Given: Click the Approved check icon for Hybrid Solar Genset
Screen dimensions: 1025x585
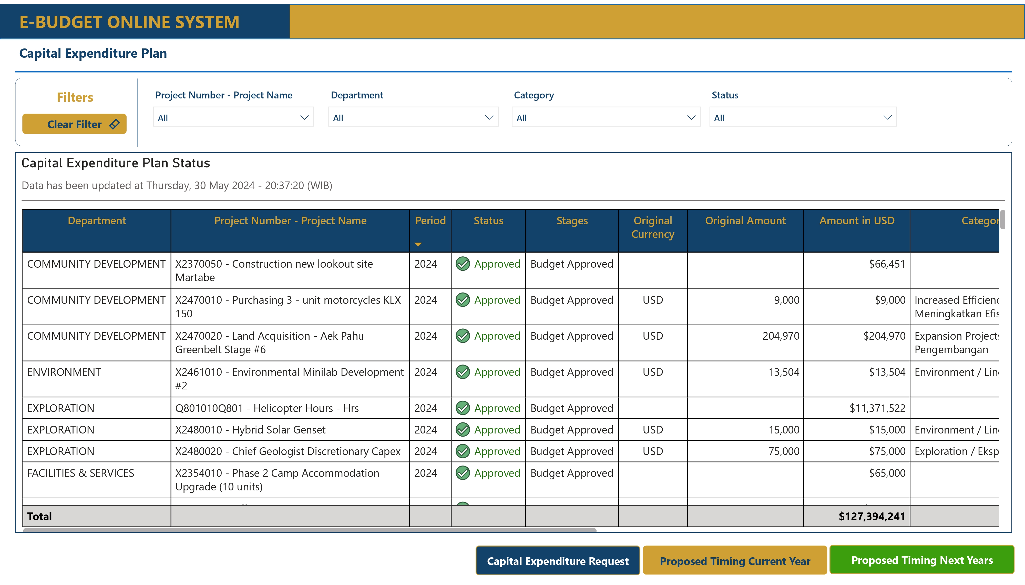Looking at the screenshot, I should (463, 429).
